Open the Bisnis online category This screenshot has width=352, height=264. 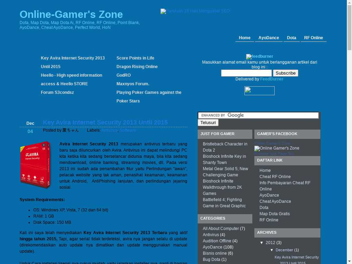coord(214,253)
